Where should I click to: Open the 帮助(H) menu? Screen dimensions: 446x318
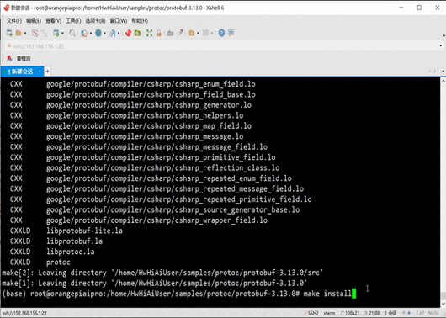[x=140, y=21]
